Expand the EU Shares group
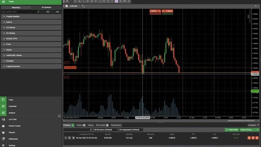Viewport: 261px width, 147px height. [x=31, y=33]
